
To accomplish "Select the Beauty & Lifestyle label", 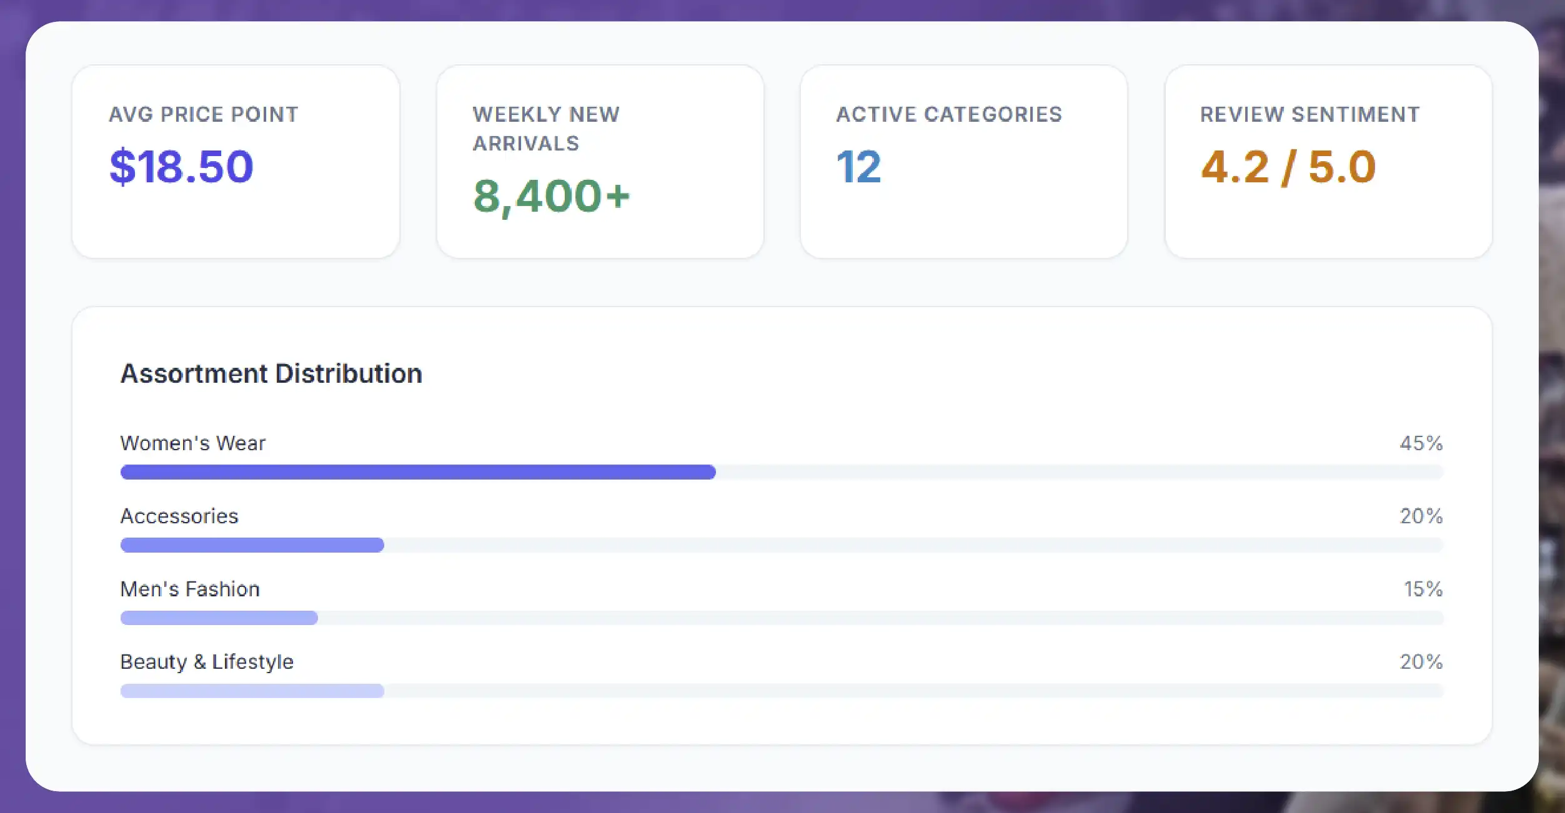I will pyautogui.click(x=207, y=662).
